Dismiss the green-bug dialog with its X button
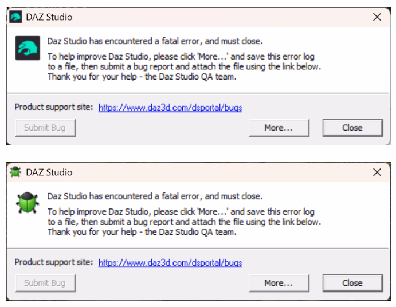 377,172
